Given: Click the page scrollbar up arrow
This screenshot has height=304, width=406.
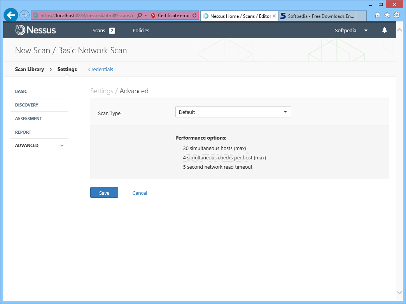Looking at the screenshot, I should click(x=399, y=30).
